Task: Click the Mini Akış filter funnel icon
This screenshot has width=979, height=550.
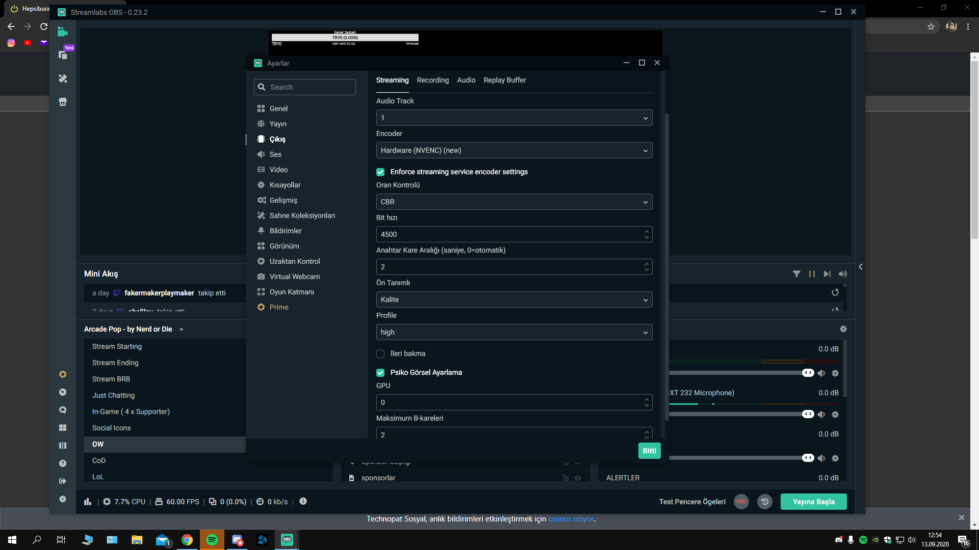Action: 796,274
